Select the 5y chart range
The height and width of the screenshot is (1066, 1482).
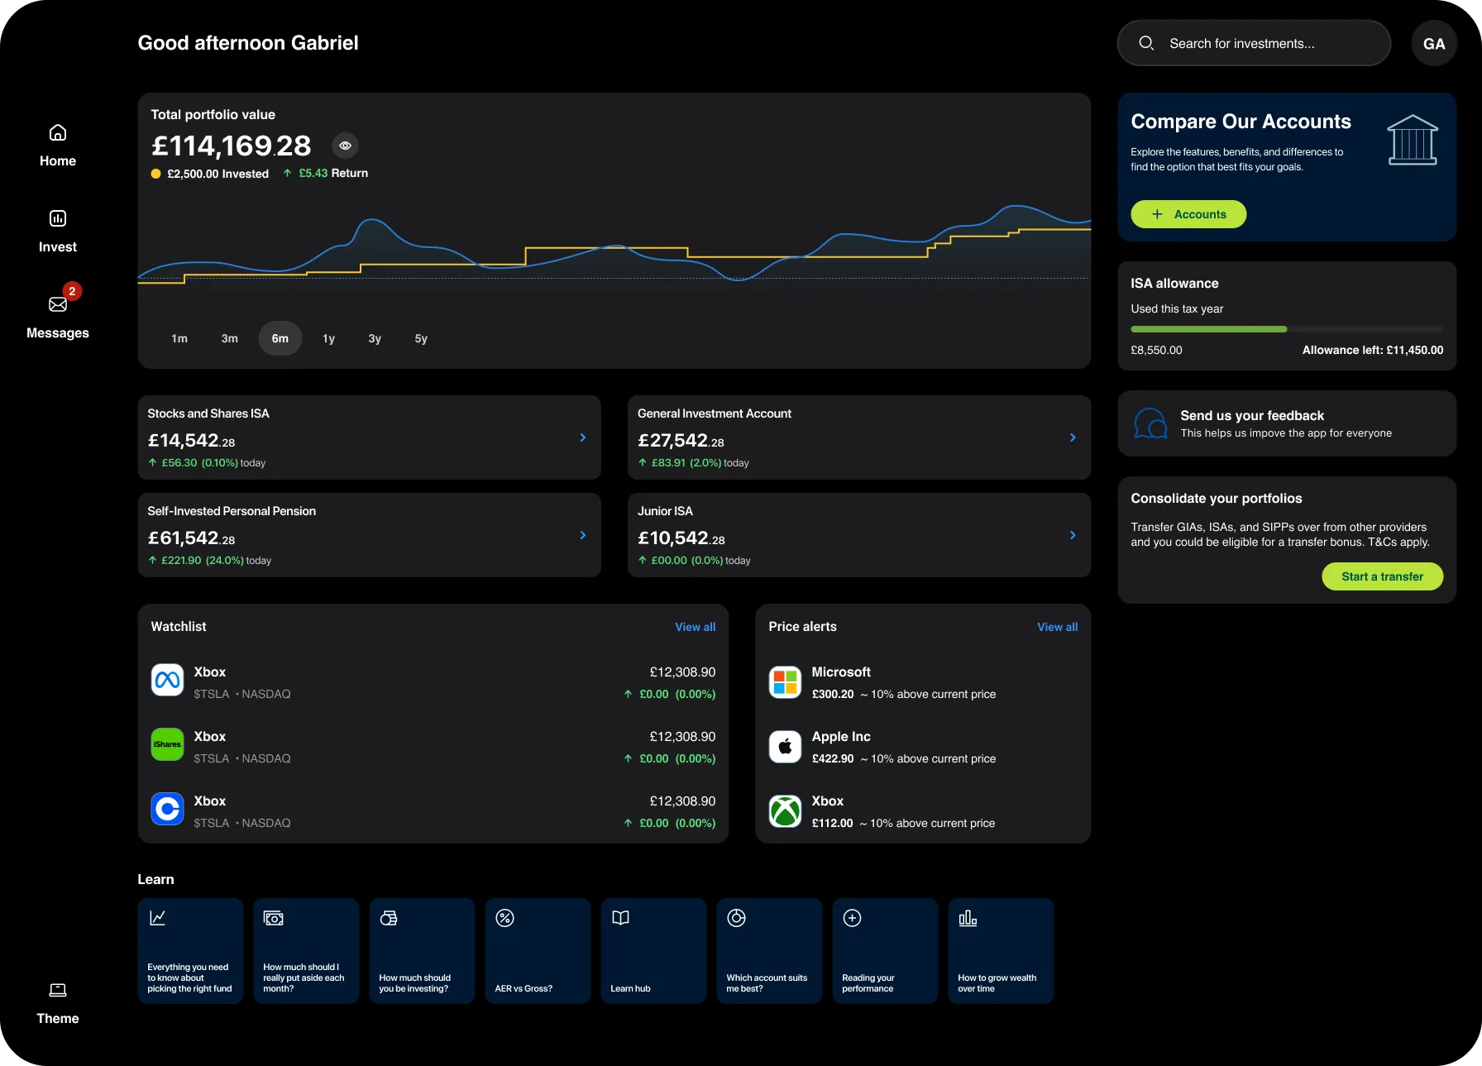421,338
